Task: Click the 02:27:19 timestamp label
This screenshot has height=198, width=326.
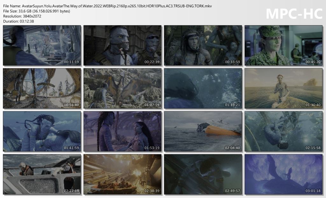Action: [71, 191]
